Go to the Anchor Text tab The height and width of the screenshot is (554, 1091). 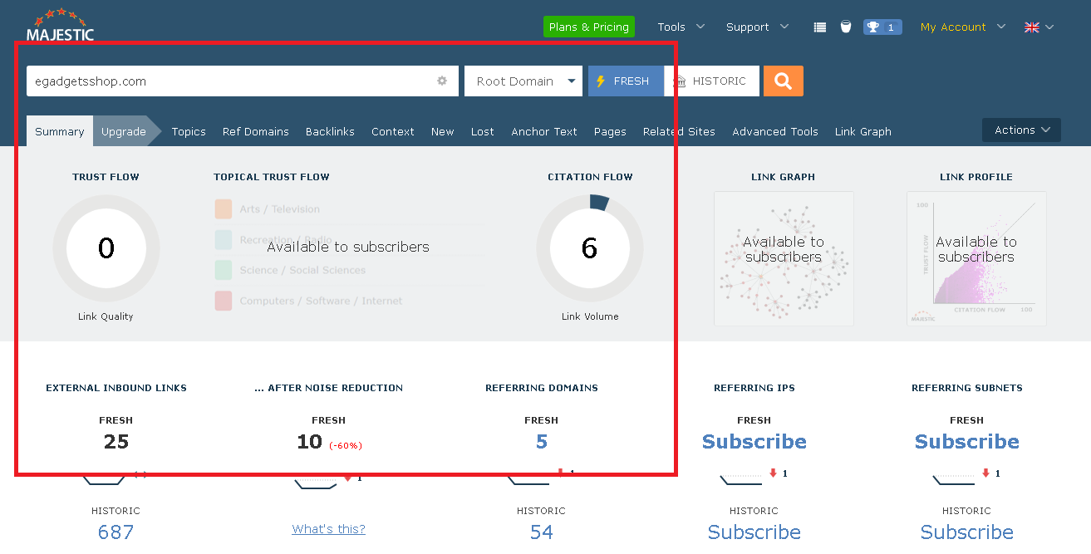tap(544, 131)
